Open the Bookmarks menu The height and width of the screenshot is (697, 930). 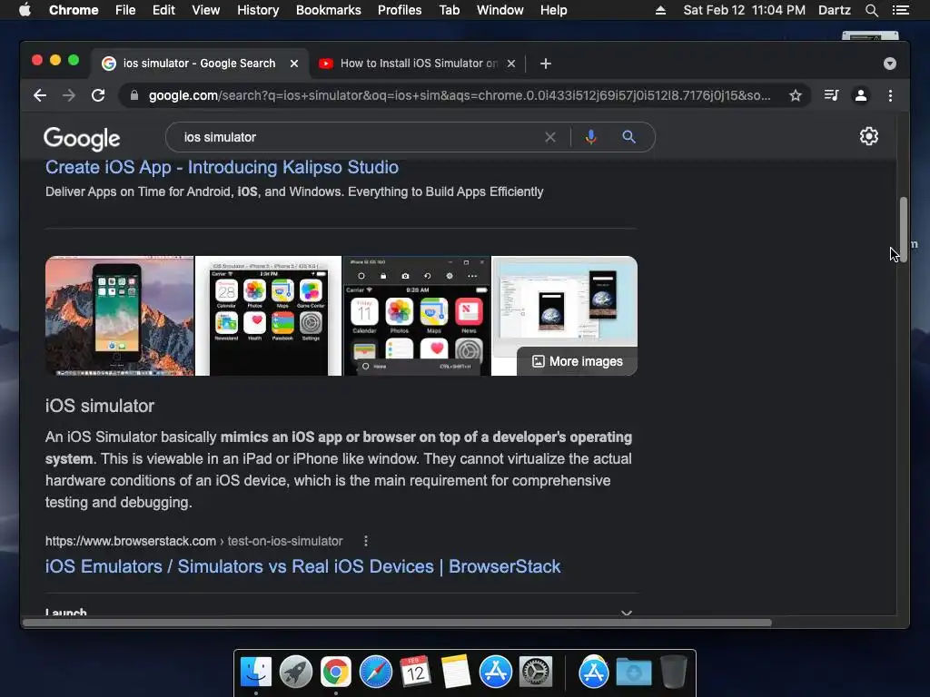click(329, 10)
